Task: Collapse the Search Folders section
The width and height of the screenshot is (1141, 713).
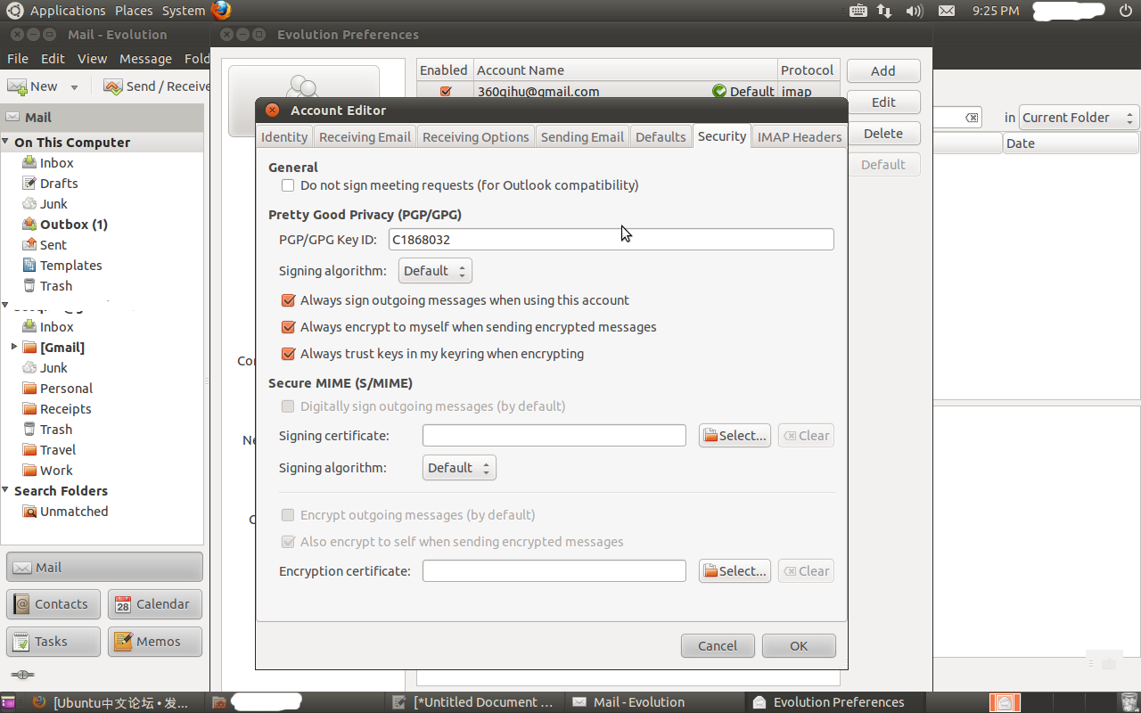Action: coord(5,490)
